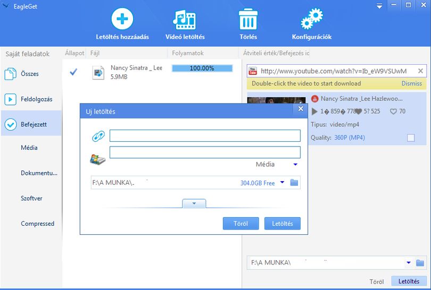Dismiss the double-click hint

[411, 83]
